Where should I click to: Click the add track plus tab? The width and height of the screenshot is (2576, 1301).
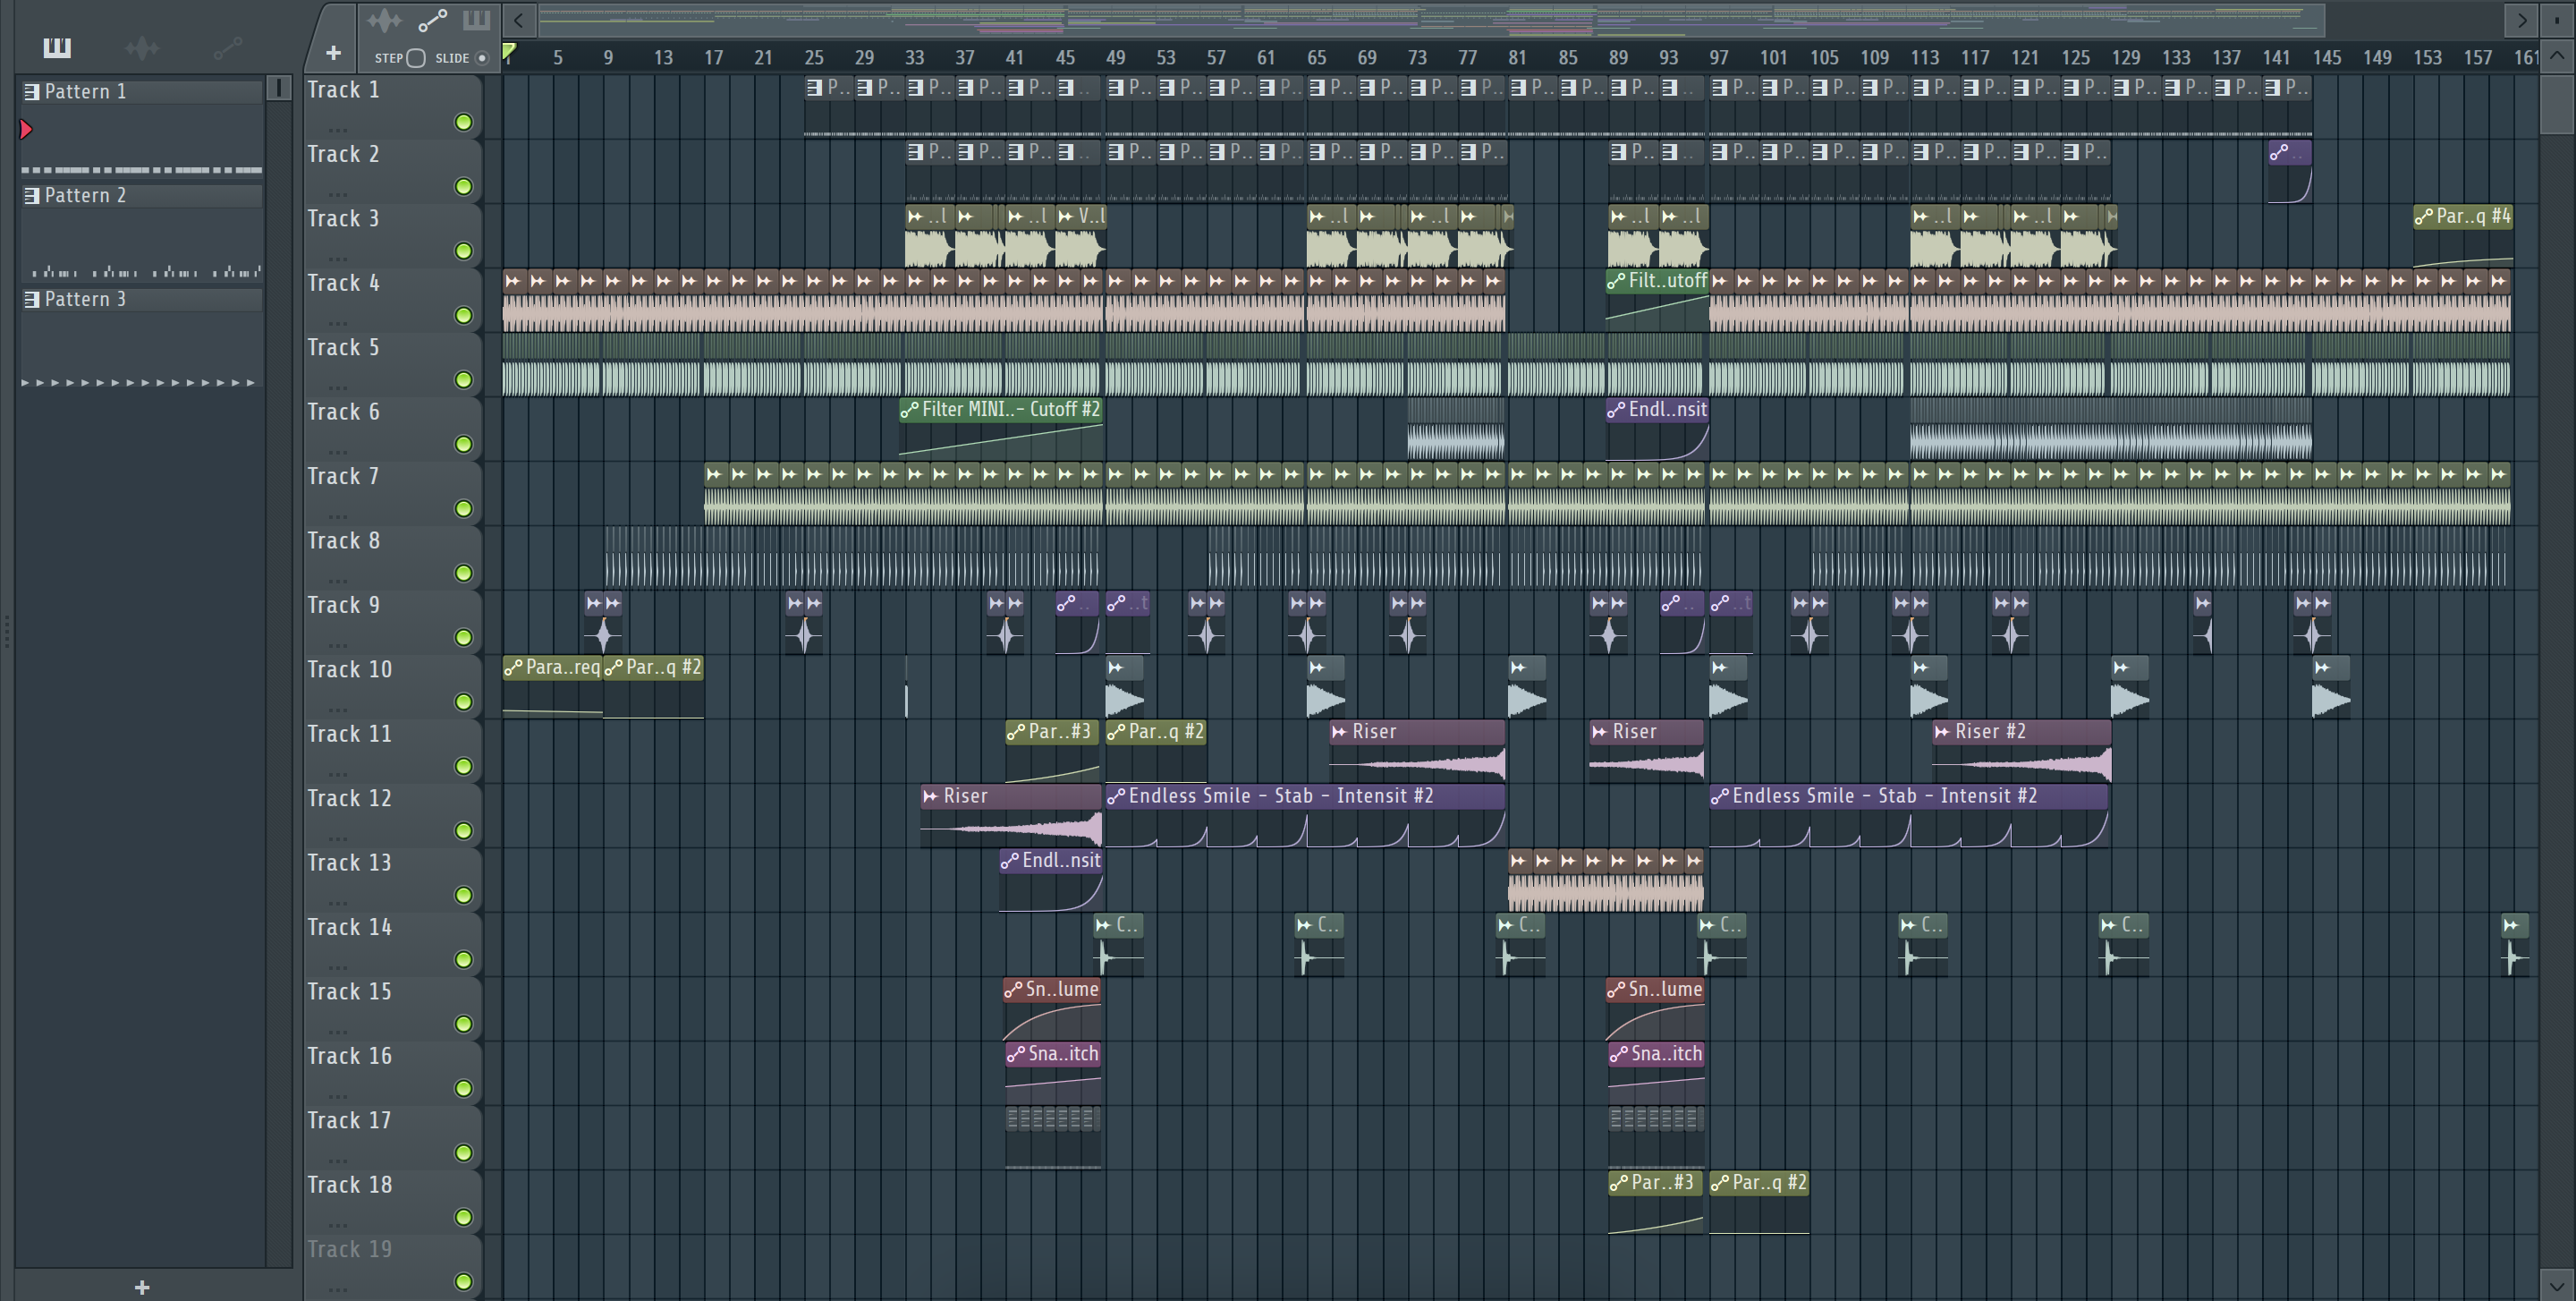click(333, 52)
